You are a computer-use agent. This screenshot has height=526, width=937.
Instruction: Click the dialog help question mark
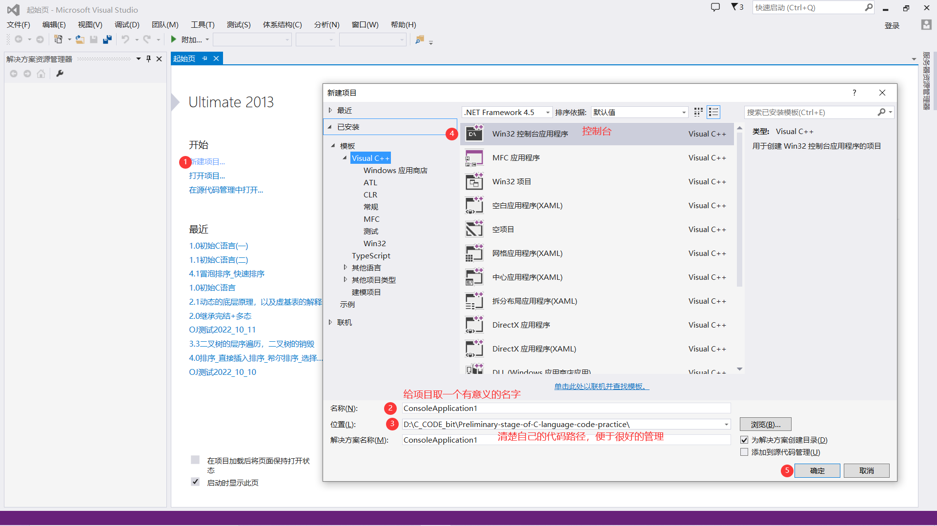[854, 93]
